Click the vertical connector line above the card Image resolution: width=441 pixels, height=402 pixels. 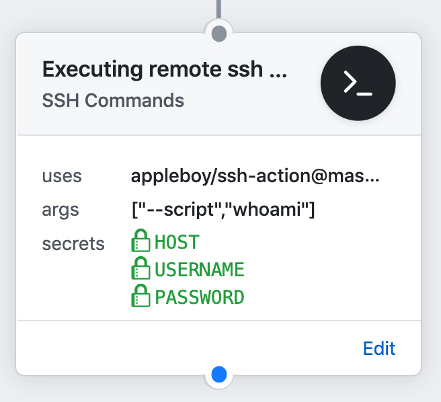tap(218, 9)
